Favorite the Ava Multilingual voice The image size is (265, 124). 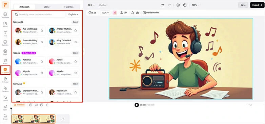[x=42, y=30]
